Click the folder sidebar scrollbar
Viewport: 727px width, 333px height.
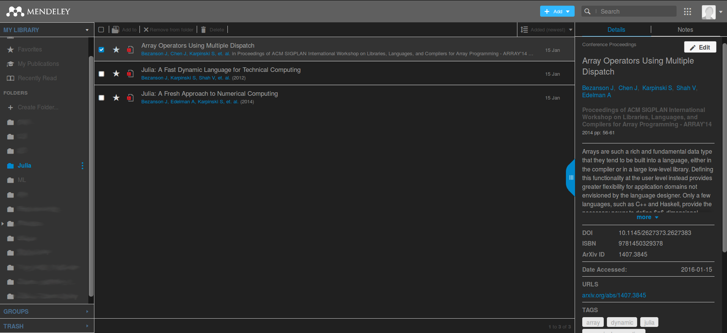point(91,176)
